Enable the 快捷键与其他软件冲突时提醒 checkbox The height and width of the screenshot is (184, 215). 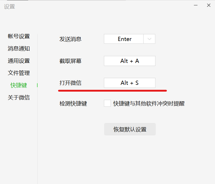(107, 103)
